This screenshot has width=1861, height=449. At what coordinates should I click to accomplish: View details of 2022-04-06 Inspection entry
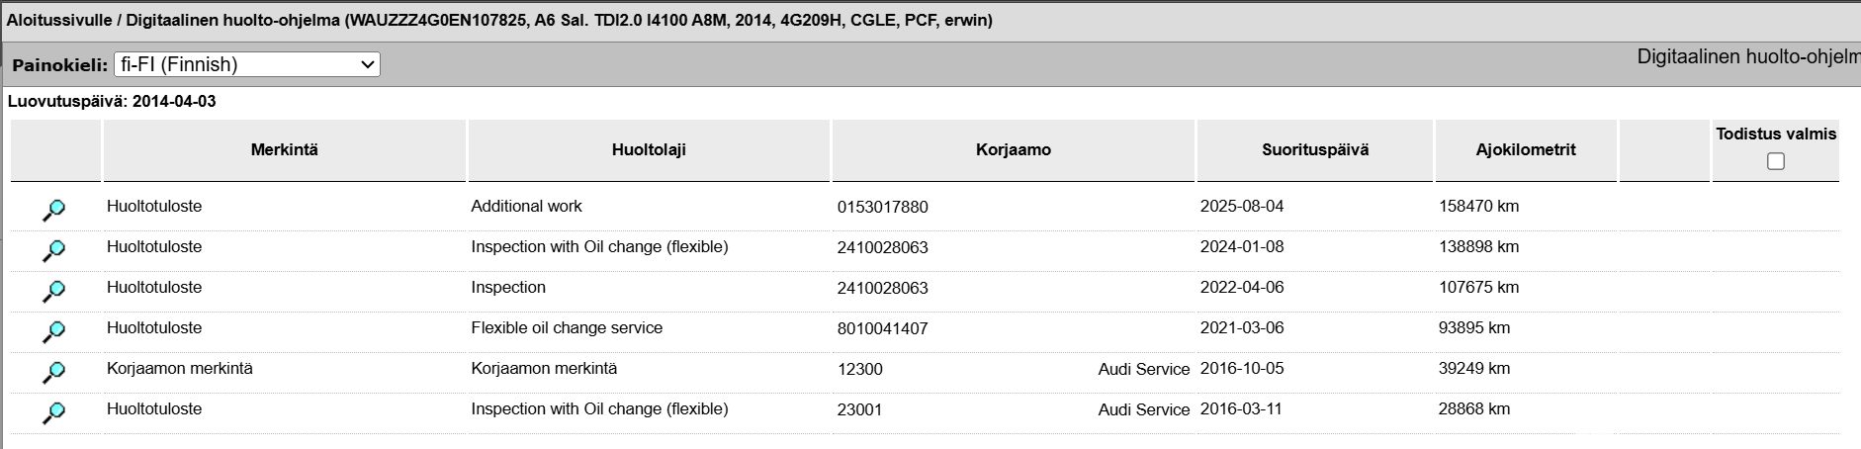pos(53,292)
